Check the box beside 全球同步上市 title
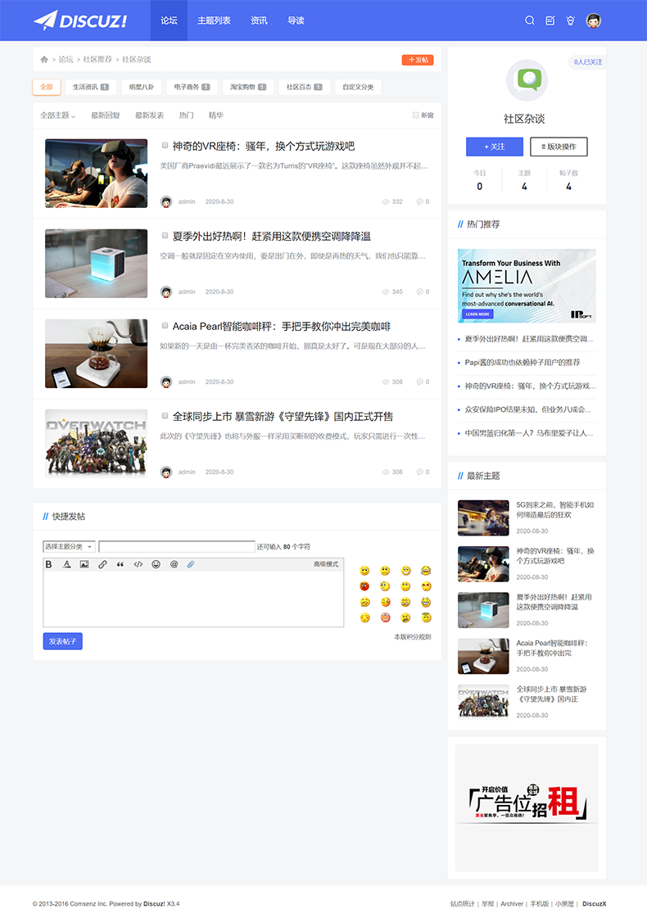This screenshot has width=647, height=922. [165, 415]
